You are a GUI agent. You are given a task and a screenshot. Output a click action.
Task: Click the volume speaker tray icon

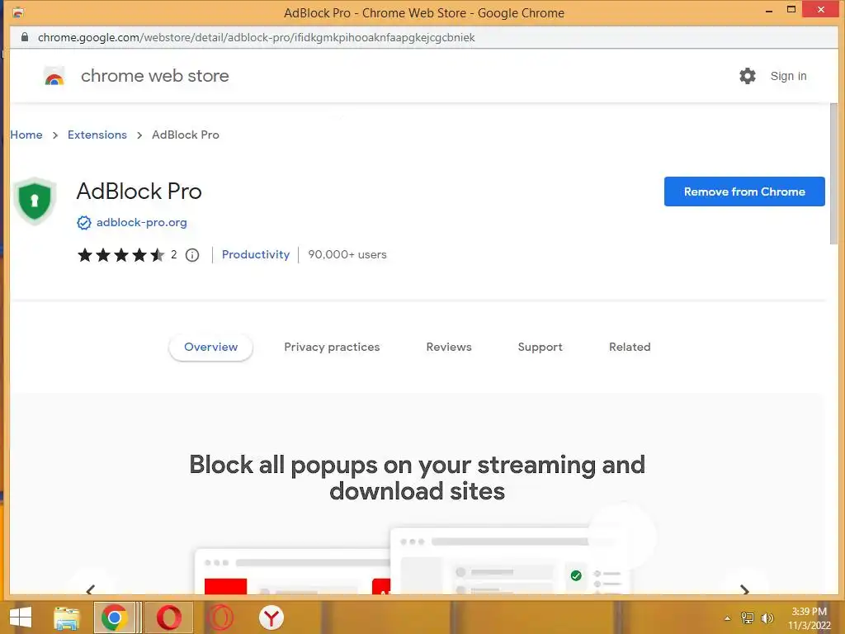pos(767,617)
